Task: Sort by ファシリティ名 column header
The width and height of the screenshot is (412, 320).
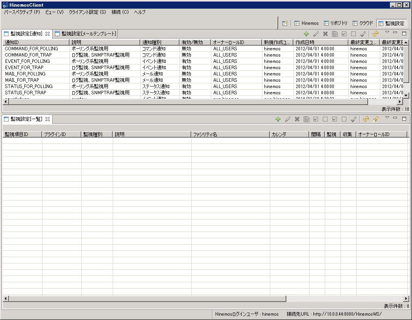Action: point(231,134)
